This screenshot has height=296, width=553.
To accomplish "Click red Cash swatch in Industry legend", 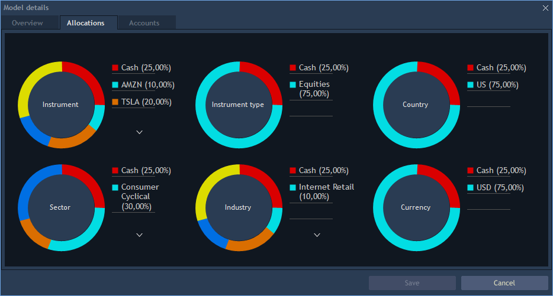I will click(x=292, y=170).
